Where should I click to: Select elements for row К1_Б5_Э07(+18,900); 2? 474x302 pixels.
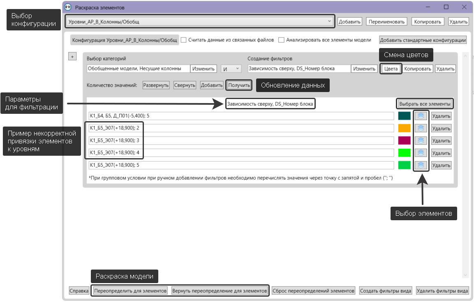[421, 128]
